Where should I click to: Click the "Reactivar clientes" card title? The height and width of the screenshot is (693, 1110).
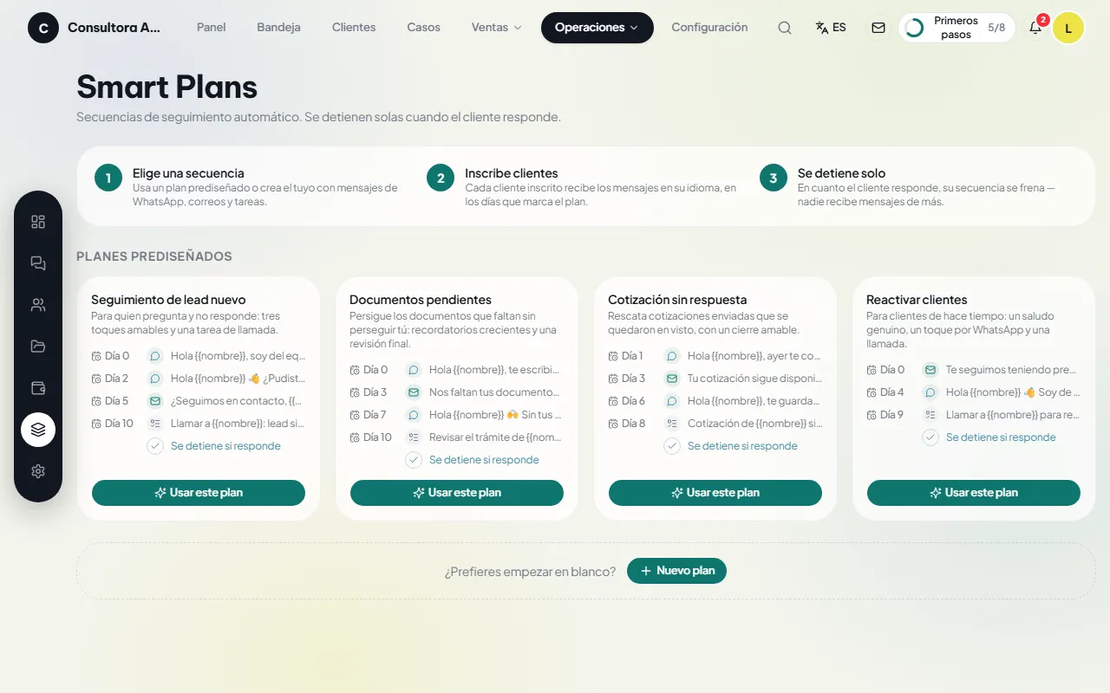[917, 300]
